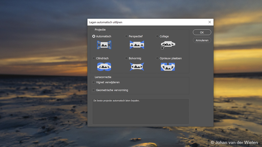Click the Perspectief projection preview icon
Image resolution: width=262 pixels, height=147 pixels.
[137, 45]
